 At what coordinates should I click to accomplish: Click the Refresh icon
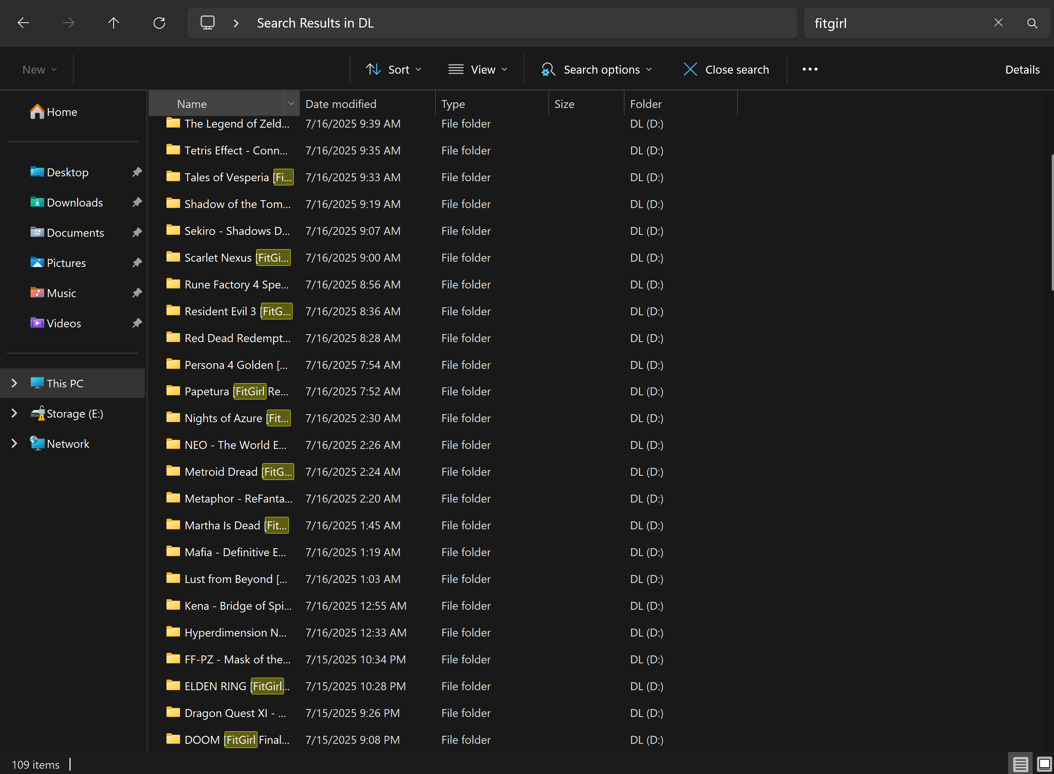tap(159, 23)
